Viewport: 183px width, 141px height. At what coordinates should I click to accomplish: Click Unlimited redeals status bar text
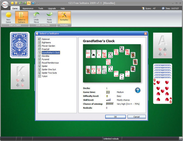pos(111,139)
